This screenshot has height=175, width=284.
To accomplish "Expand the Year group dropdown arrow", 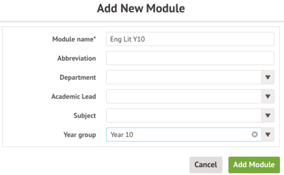I will 268,135.
